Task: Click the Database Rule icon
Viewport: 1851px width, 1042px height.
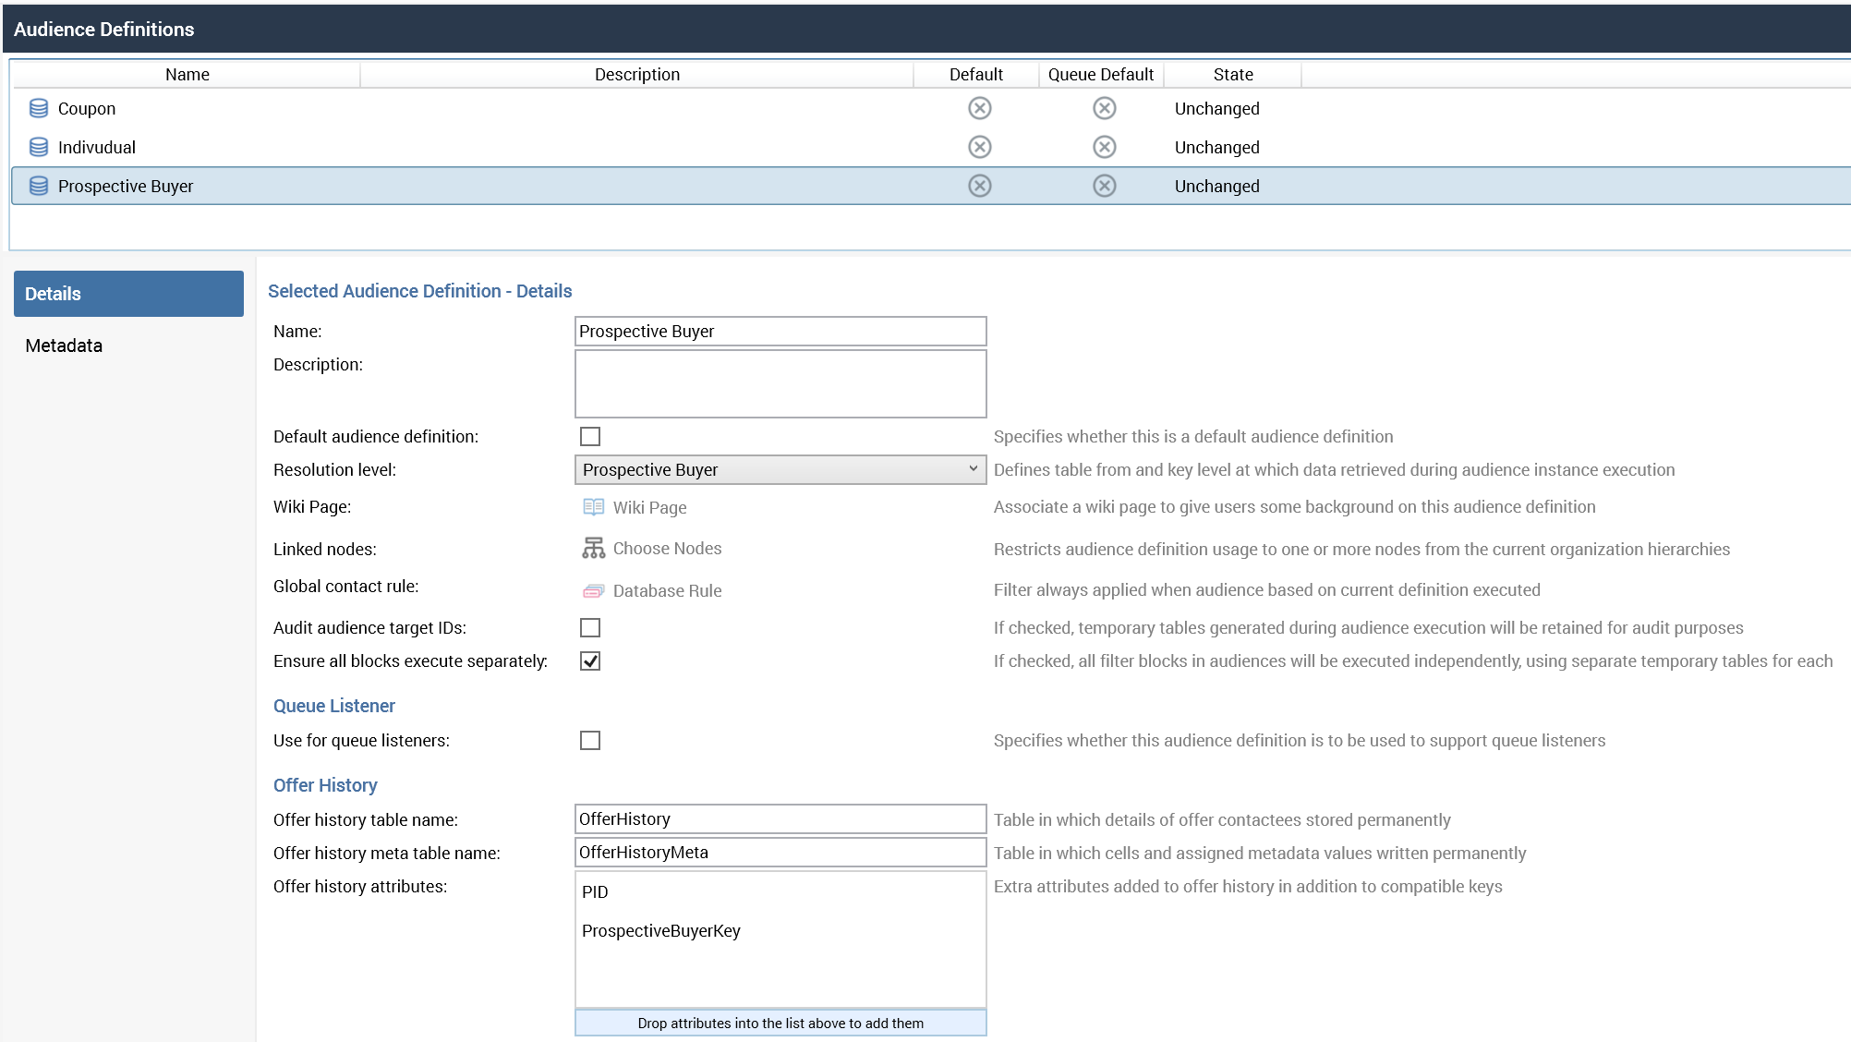Action: point(593,590)
